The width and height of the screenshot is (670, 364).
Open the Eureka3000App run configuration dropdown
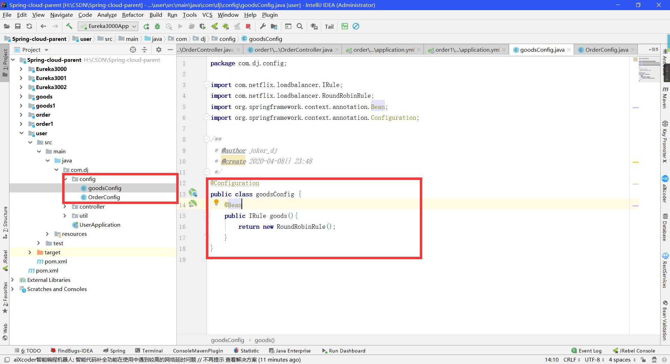108,26
